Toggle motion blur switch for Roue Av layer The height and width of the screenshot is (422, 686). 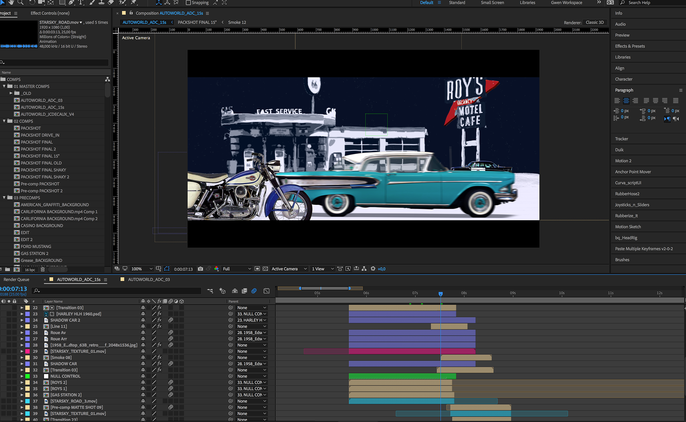[x=171, y=333]
